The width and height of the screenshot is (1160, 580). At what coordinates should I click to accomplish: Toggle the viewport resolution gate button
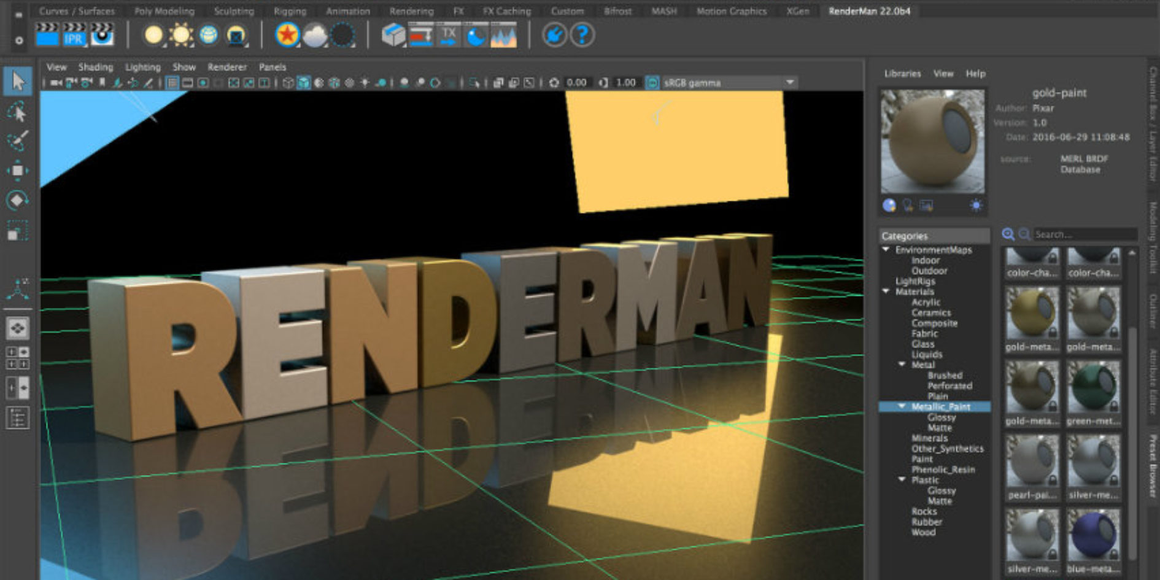point(203,82)
